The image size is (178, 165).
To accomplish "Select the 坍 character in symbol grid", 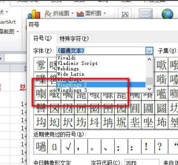I will (108, 122).
